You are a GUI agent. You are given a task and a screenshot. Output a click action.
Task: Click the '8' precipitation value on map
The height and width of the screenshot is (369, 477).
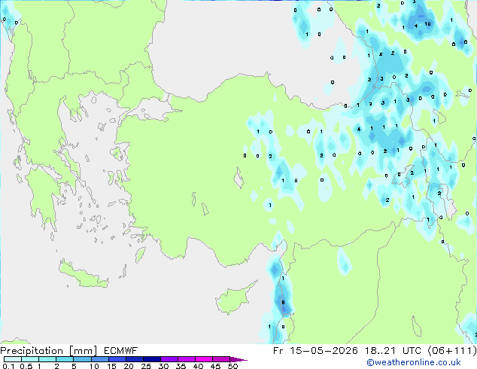coord(283,302)
